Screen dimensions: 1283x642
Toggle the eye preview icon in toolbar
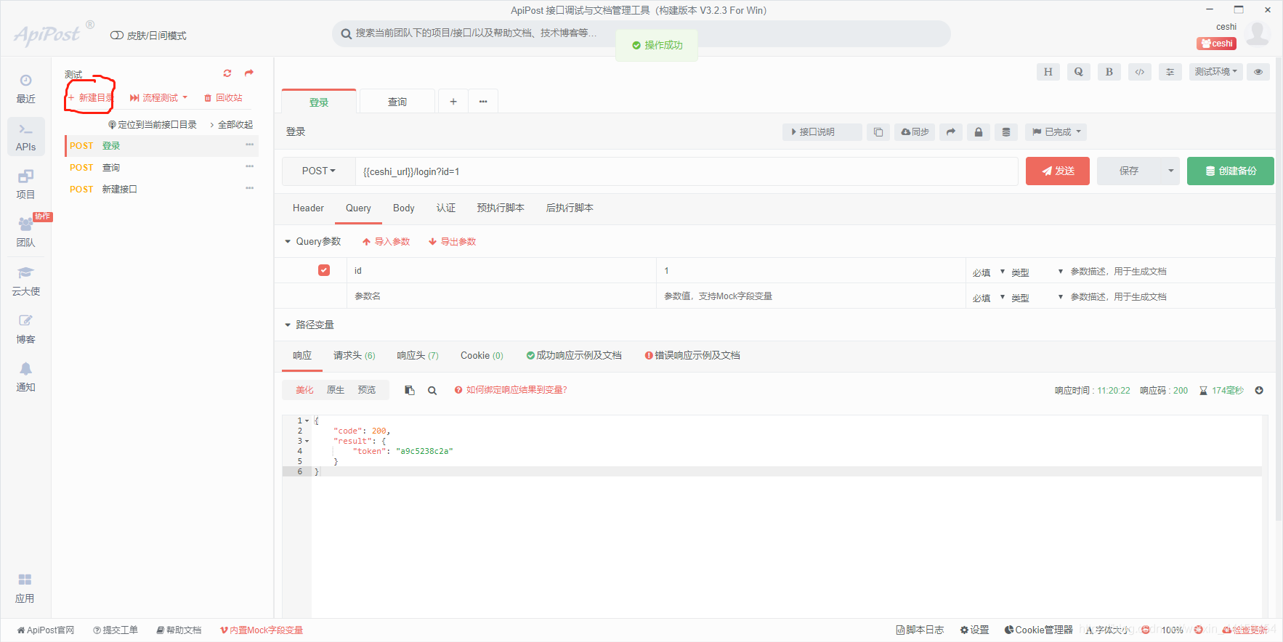[1258, 71]
